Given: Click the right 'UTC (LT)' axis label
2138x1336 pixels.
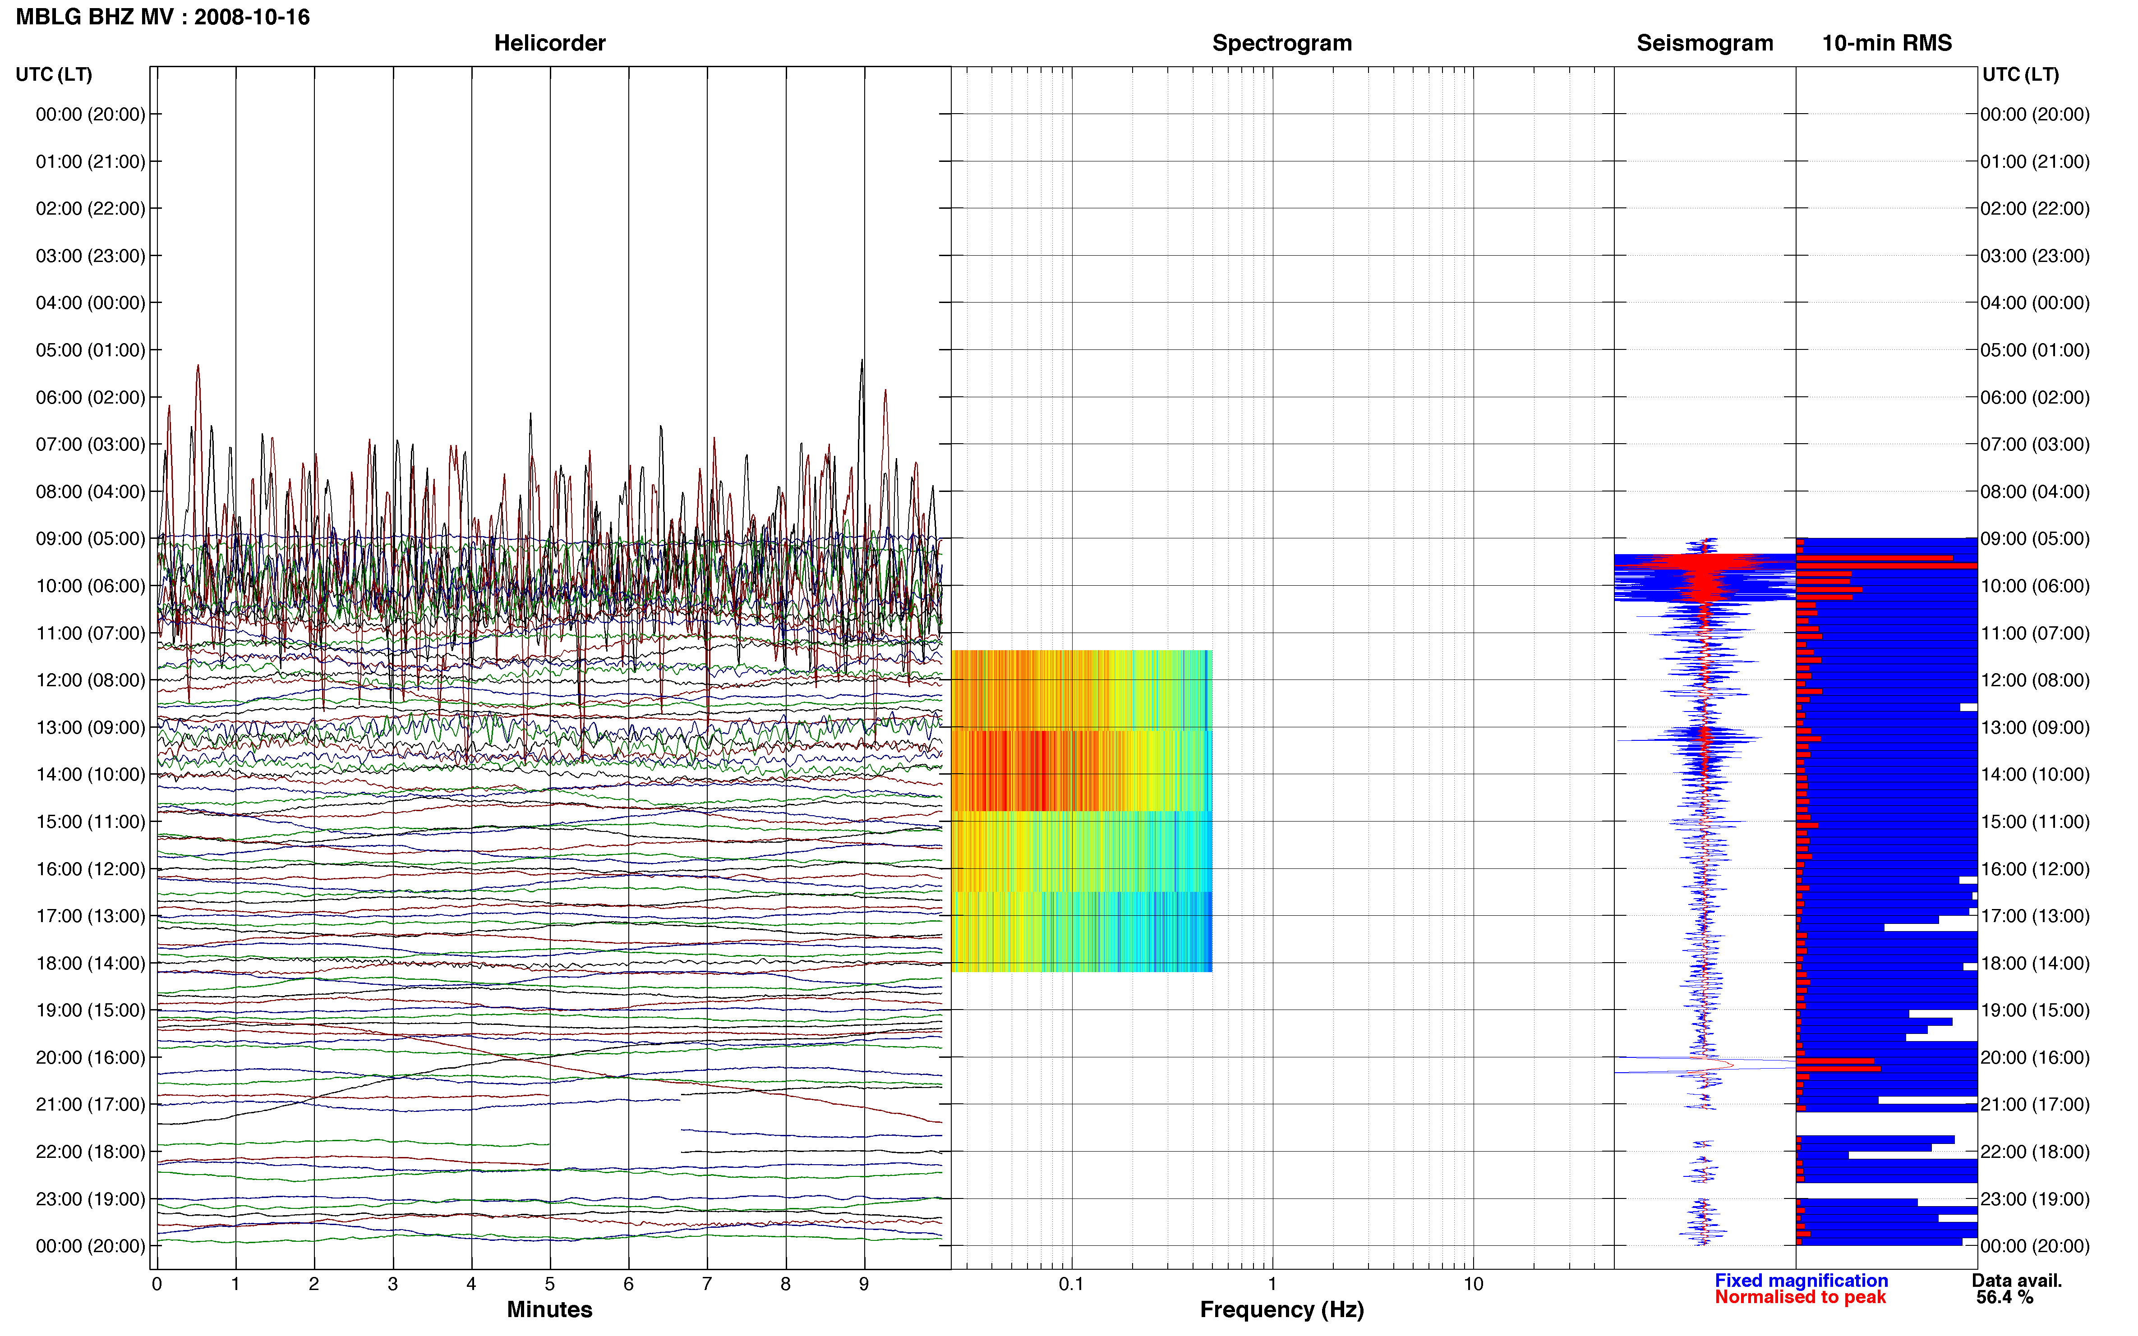Looking at the screenshot, I should [x=2020, y=74].
